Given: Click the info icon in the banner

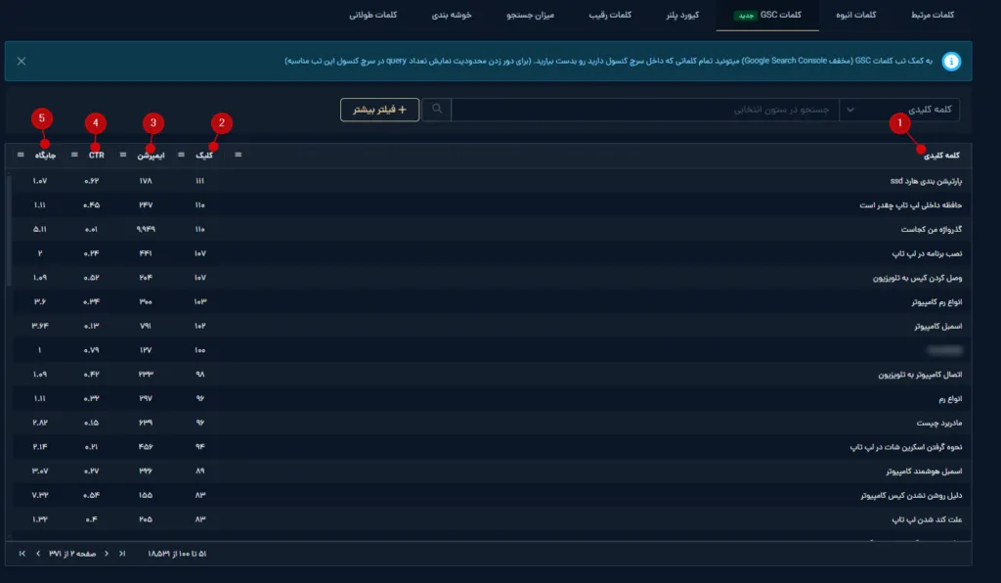Looking at the screenshot, I should coord(951,62).
